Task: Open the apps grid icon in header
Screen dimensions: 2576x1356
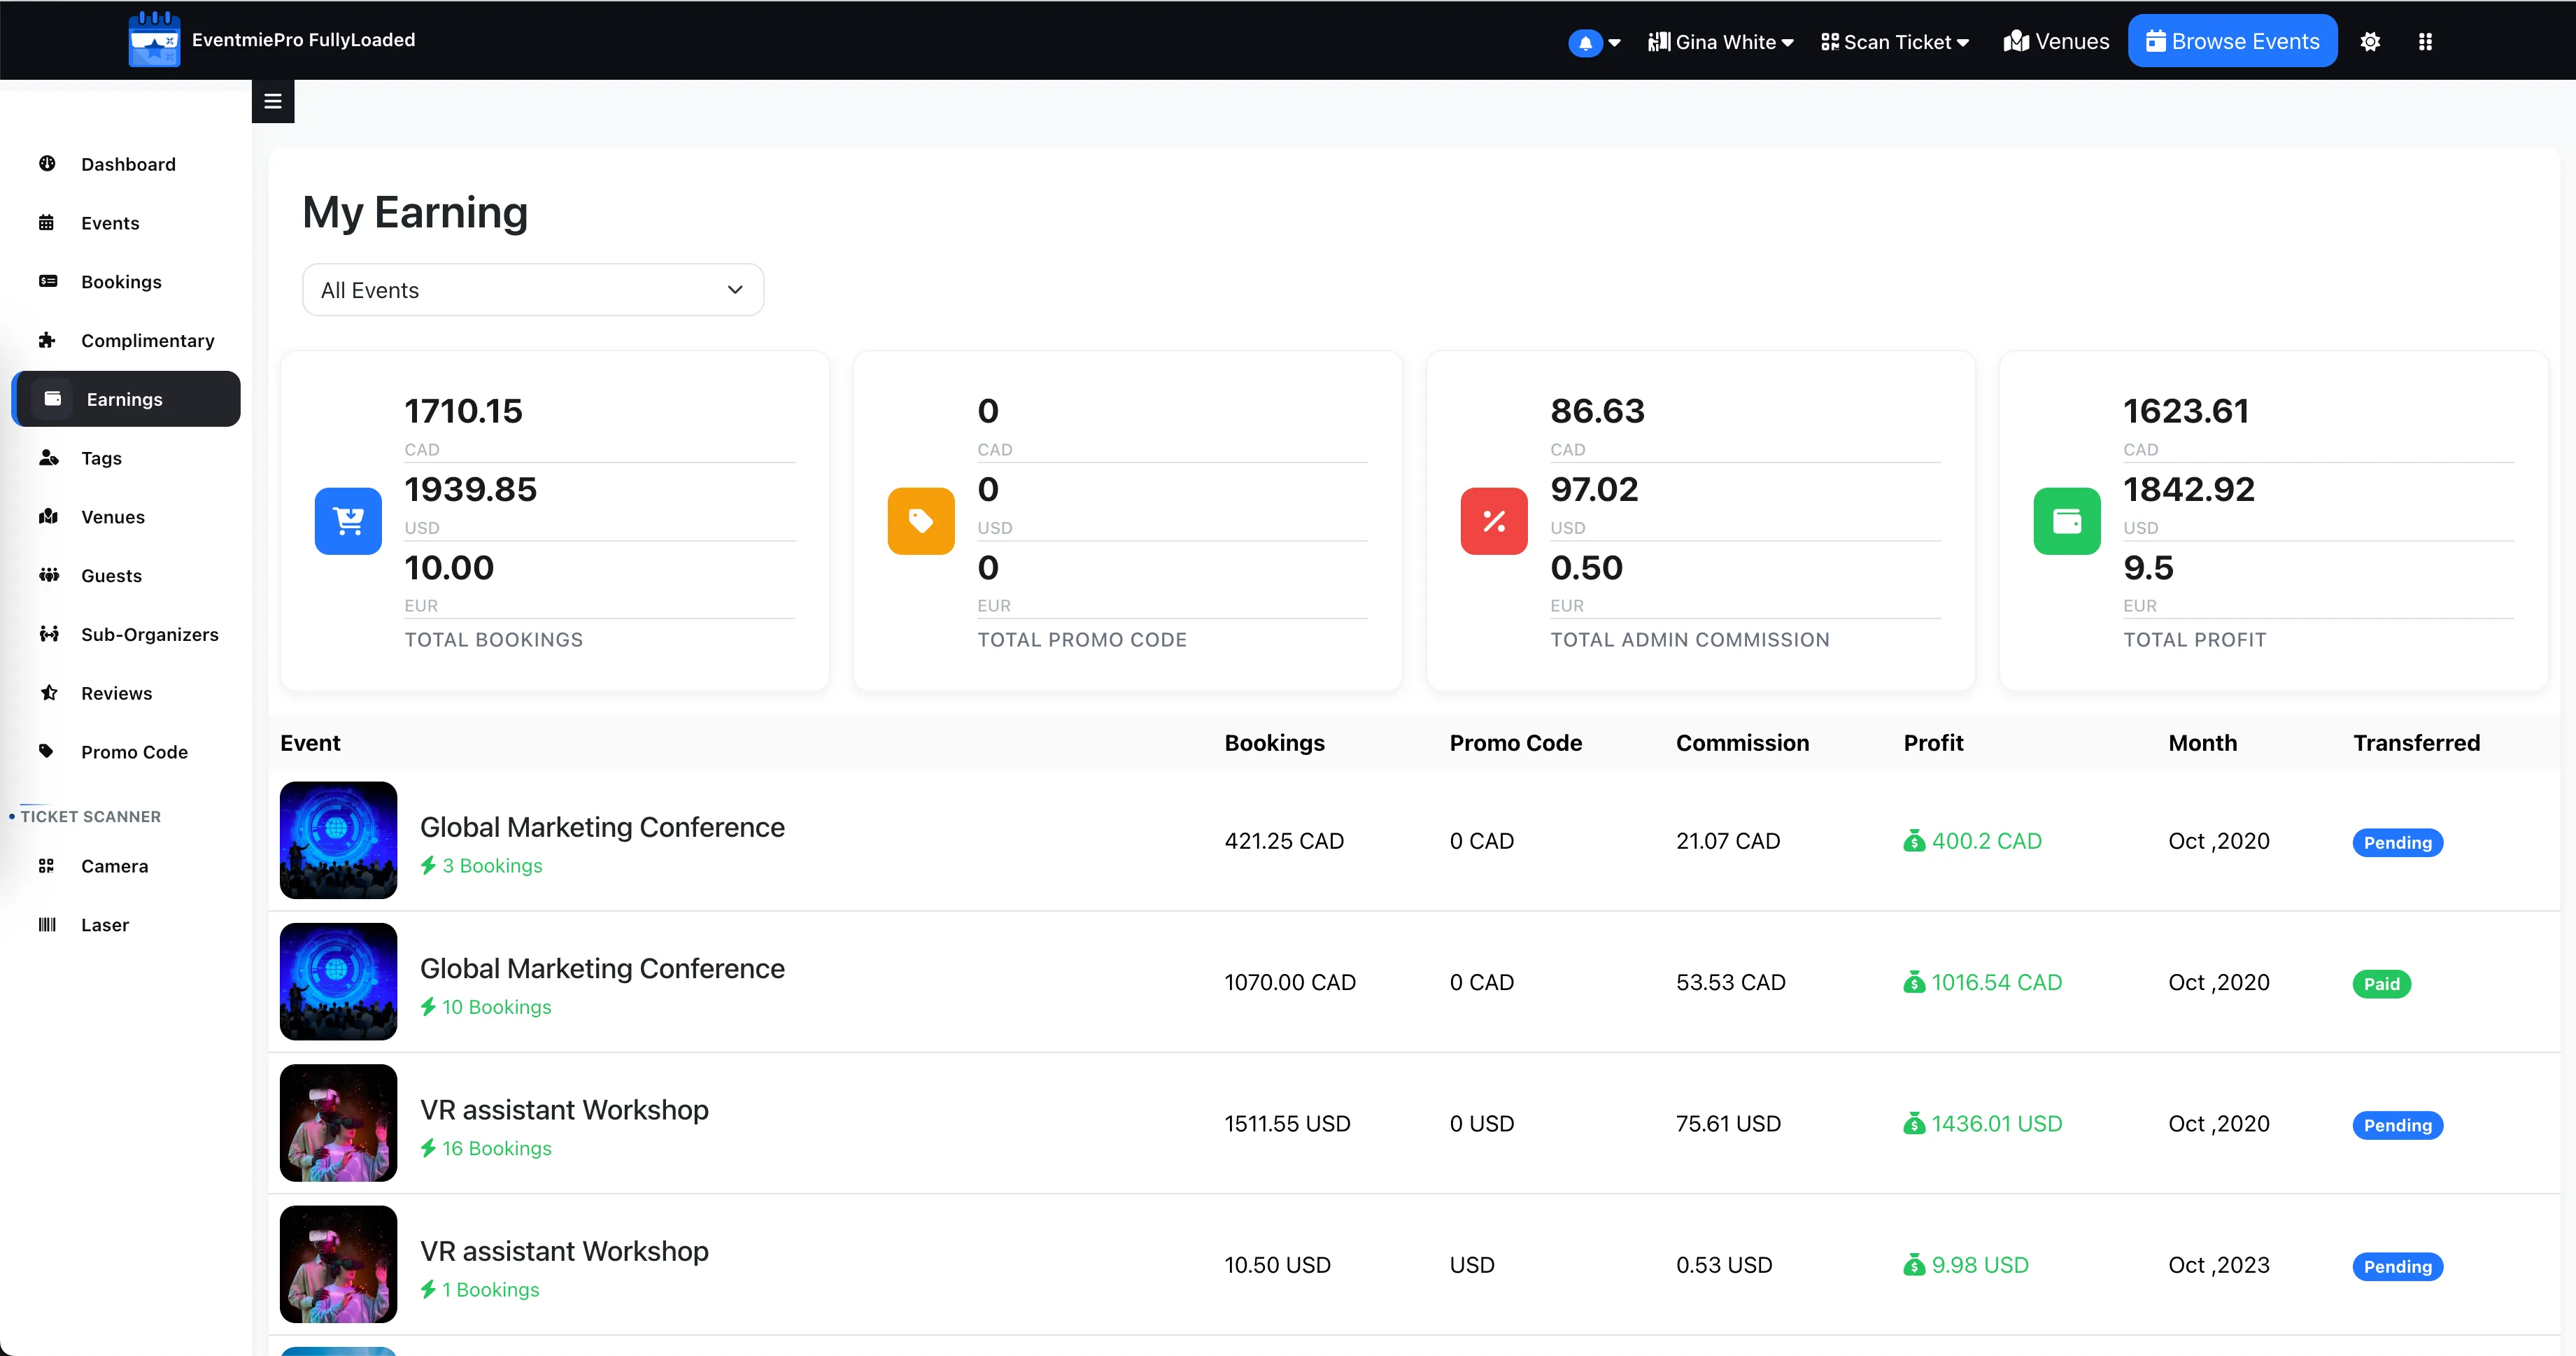Action: pos(2425,42)
